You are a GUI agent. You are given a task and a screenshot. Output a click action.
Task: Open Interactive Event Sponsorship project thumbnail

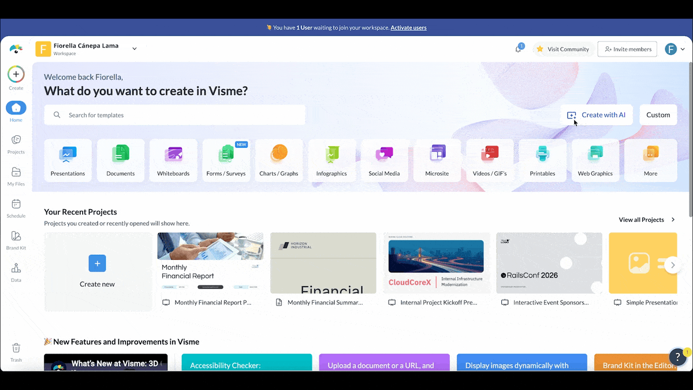(549, 263)
